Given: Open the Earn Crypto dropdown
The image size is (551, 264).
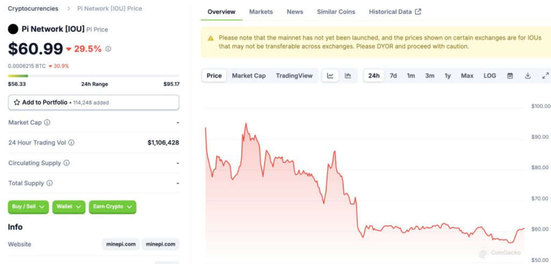Looking at the screenshot, I should pyautogui.click(x=112, y=207).
